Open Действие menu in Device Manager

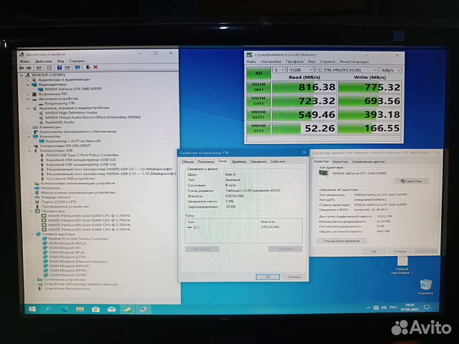pyautogui.click(x=43, y=61)
